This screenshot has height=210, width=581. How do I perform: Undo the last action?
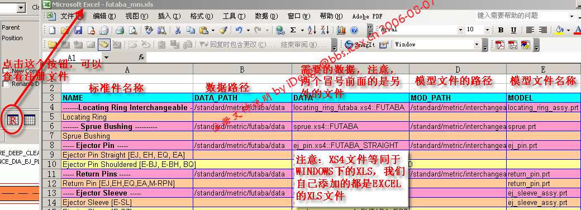pos(239,30)
